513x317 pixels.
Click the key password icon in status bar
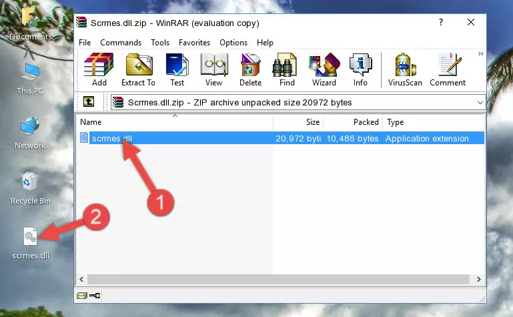point(95,296)
